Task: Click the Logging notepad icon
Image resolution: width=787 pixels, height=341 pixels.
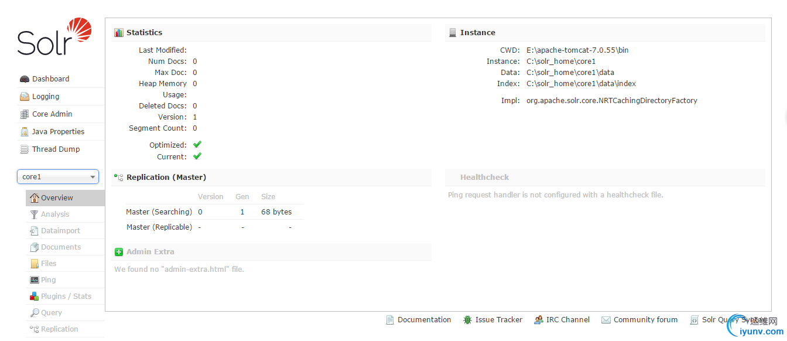Action: click(x=25, y=97)
